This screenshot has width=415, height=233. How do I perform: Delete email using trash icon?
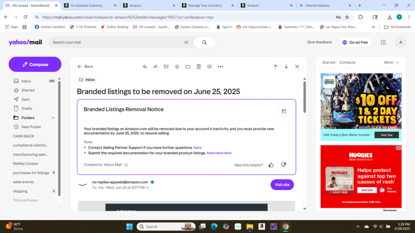tap(199, 66)
